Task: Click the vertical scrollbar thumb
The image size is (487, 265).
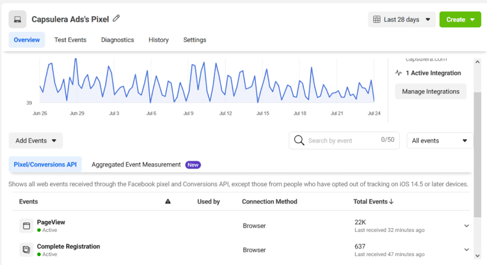Action: click(477, 154)
